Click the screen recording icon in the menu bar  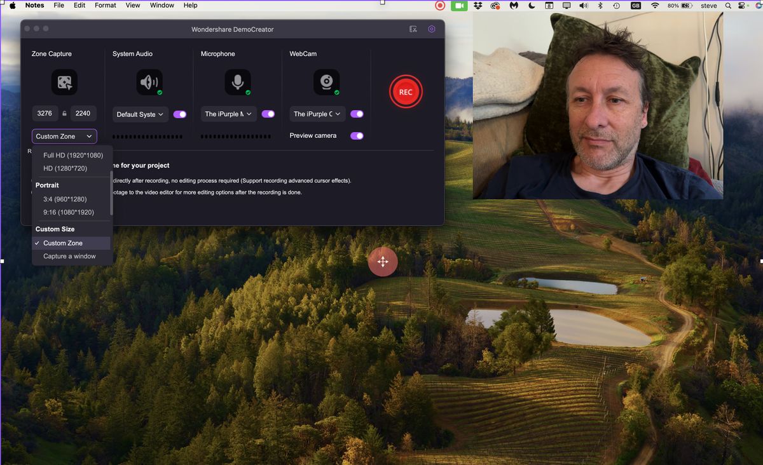point(439,5)
